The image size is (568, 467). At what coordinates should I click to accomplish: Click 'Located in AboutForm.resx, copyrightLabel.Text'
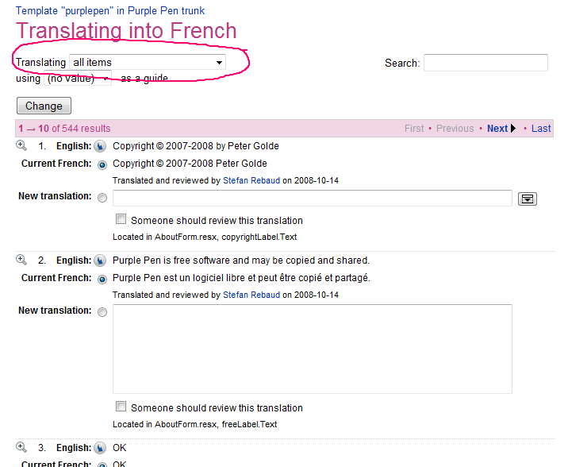pyautogui.click(x=205, y=237)
